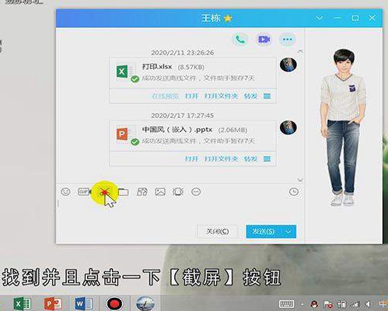Forward the pptx file with 转发
Screen dimensions: 388x311
tap(250, 159)
